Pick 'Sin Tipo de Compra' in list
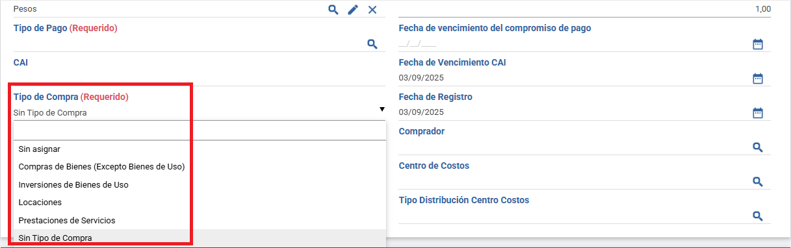The height and width of the screenshot is (248, 791). [x=200, y=238]
